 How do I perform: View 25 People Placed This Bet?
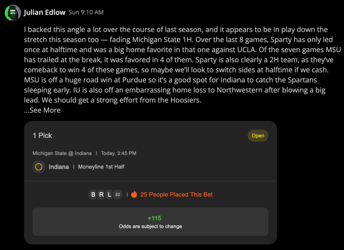[176, 194]
